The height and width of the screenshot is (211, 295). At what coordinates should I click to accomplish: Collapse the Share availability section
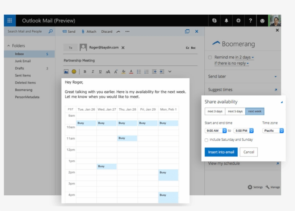tap(282, 102)
